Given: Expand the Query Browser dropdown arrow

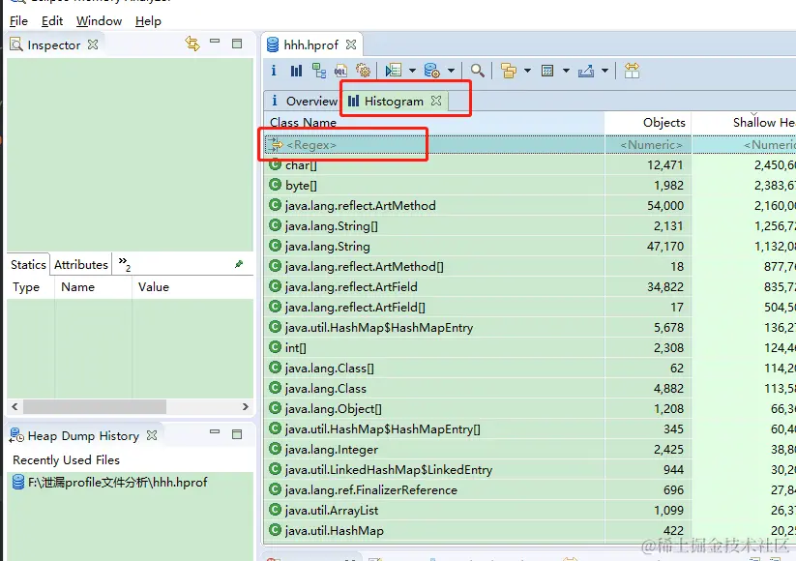Looking at the screenshot, I should 451,71.
